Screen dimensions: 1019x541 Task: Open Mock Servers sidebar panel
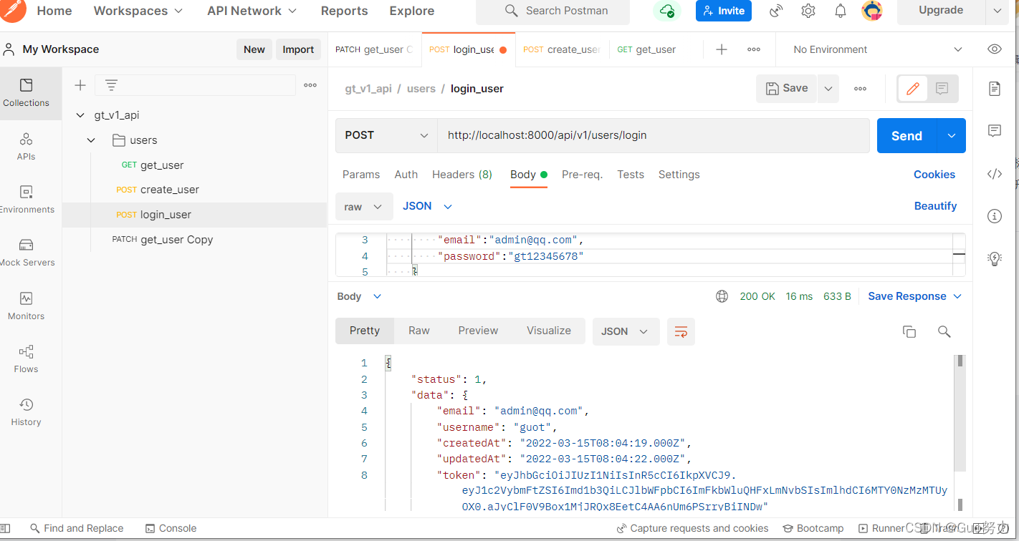pos(26,253)
